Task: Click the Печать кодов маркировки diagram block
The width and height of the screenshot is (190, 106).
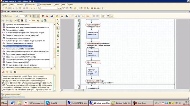Action: [x=92, y=34]
